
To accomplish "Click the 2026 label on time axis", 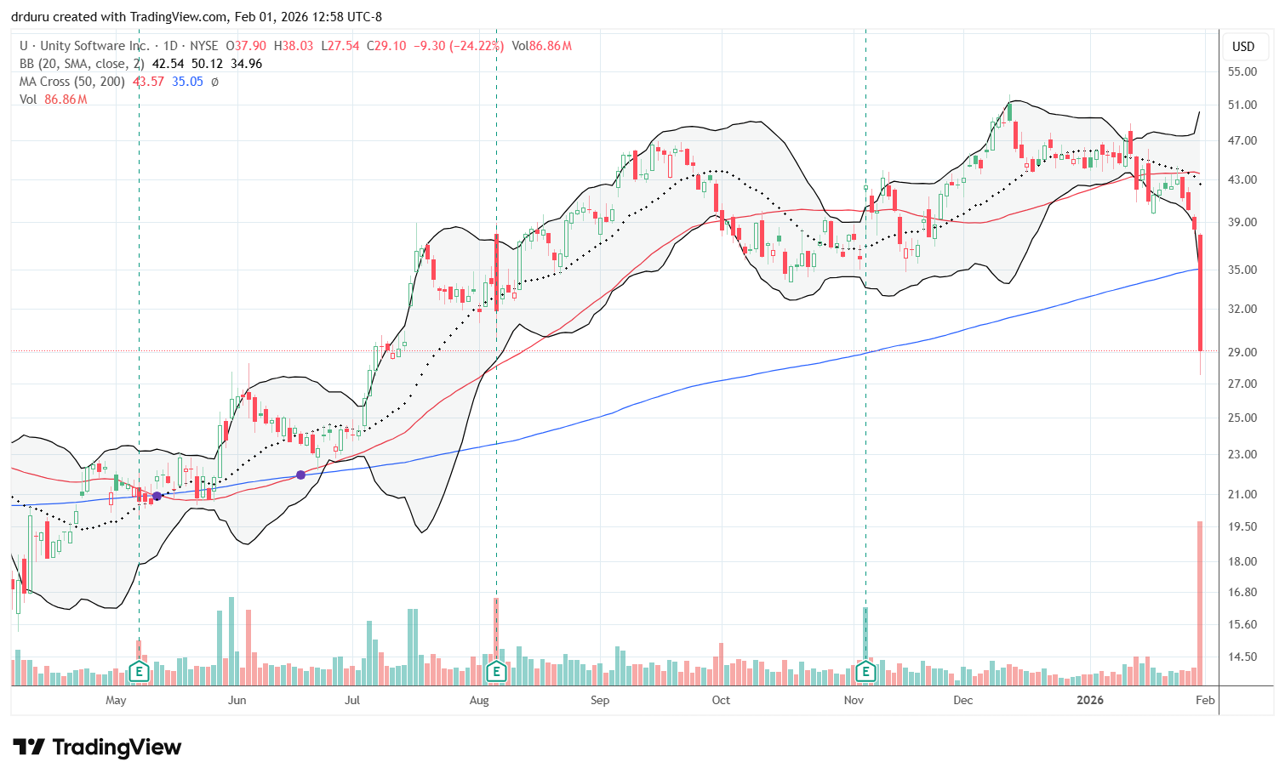I will click(1089, 700).
